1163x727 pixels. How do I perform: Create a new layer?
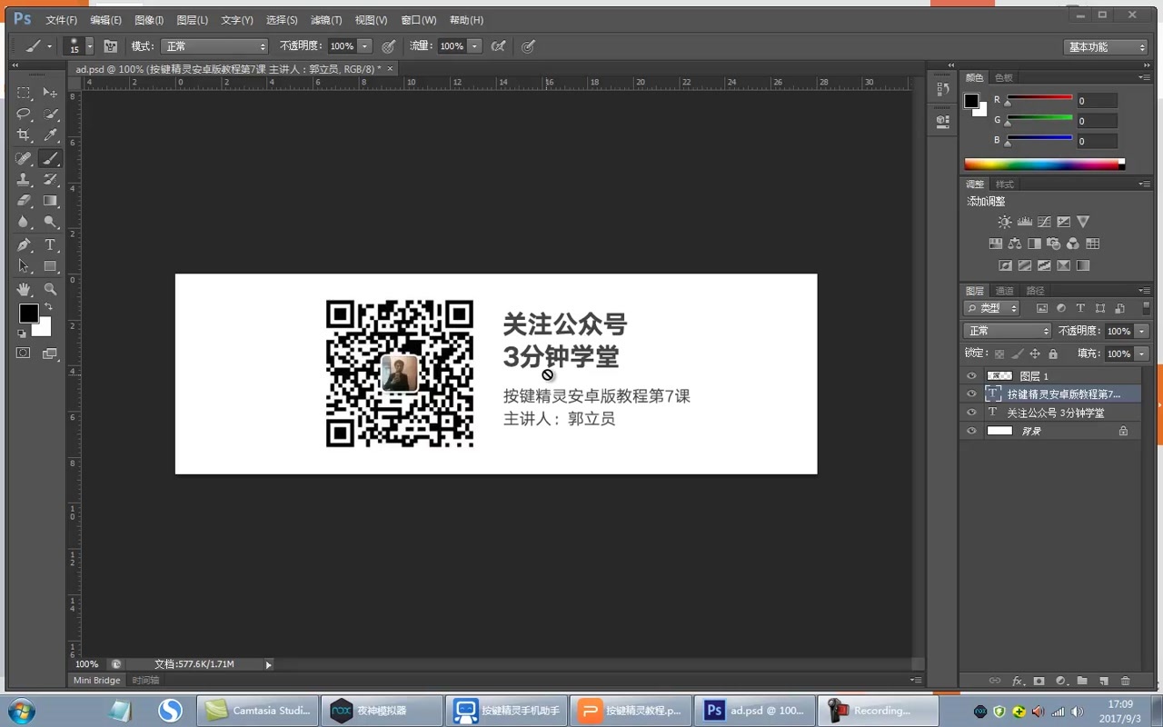(x=1104, y=681)
